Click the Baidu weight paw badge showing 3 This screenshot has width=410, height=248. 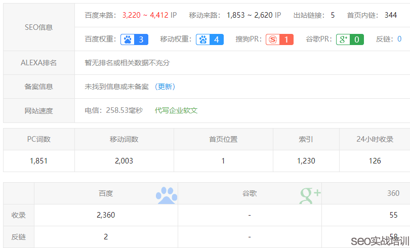135,39
